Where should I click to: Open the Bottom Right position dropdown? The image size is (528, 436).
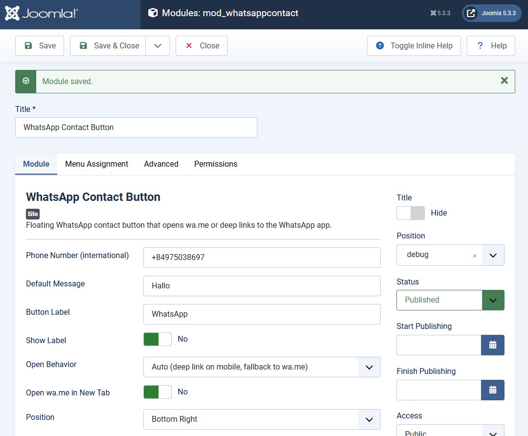pyautogui.click(x=262, y=419)
